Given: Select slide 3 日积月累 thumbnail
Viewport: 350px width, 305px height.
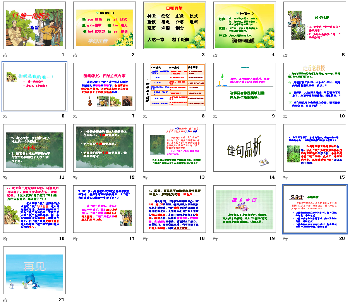Looking at the screenshot, I should [x=175, y=26].
